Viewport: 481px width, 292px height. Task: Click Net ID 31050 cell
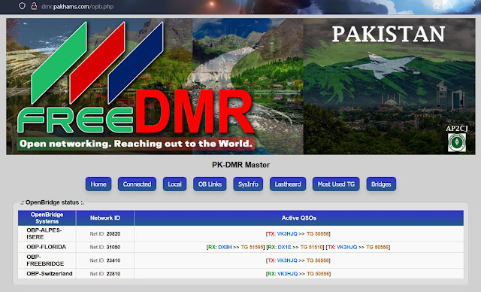pos(105,247)
